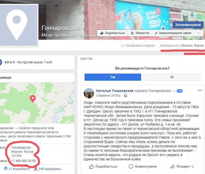Open Наталья Пашковская profile avatar

[x=89, y=93]
